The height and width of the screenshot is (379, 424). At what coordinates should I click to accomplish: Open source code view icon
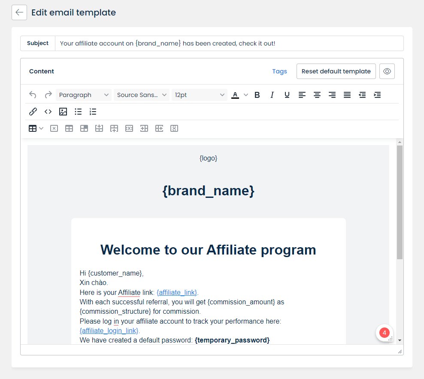[x=48, y=112]
